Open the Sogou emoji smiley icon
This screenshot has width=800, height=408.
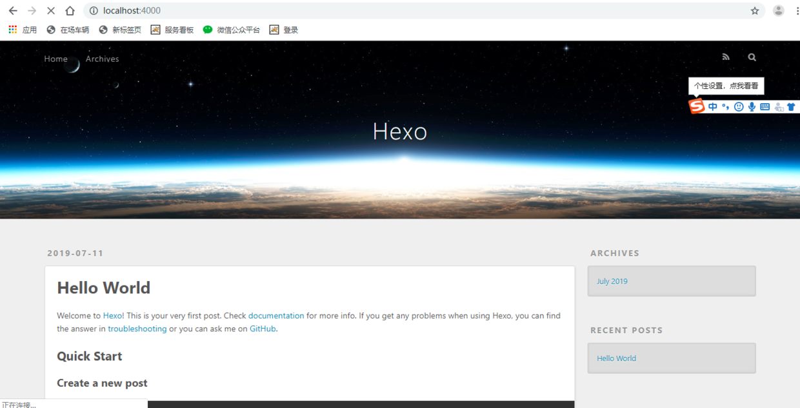pos(739,107)
